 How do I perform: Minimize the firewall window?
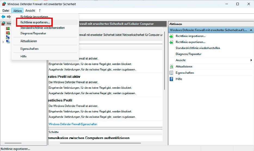coord(227,4)
